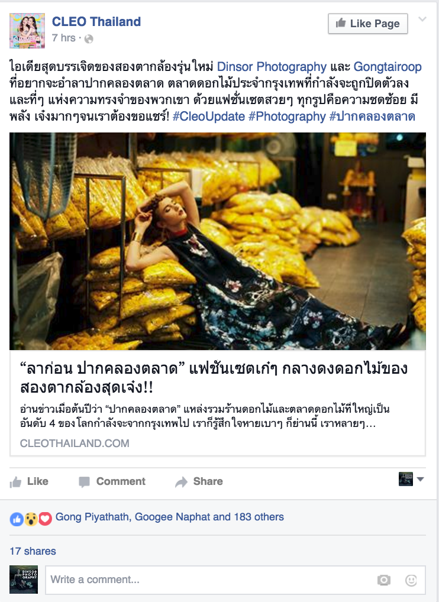439x602 pixels.
Task: Open the CLEO Thailand page link
Action: pos(96,21)
